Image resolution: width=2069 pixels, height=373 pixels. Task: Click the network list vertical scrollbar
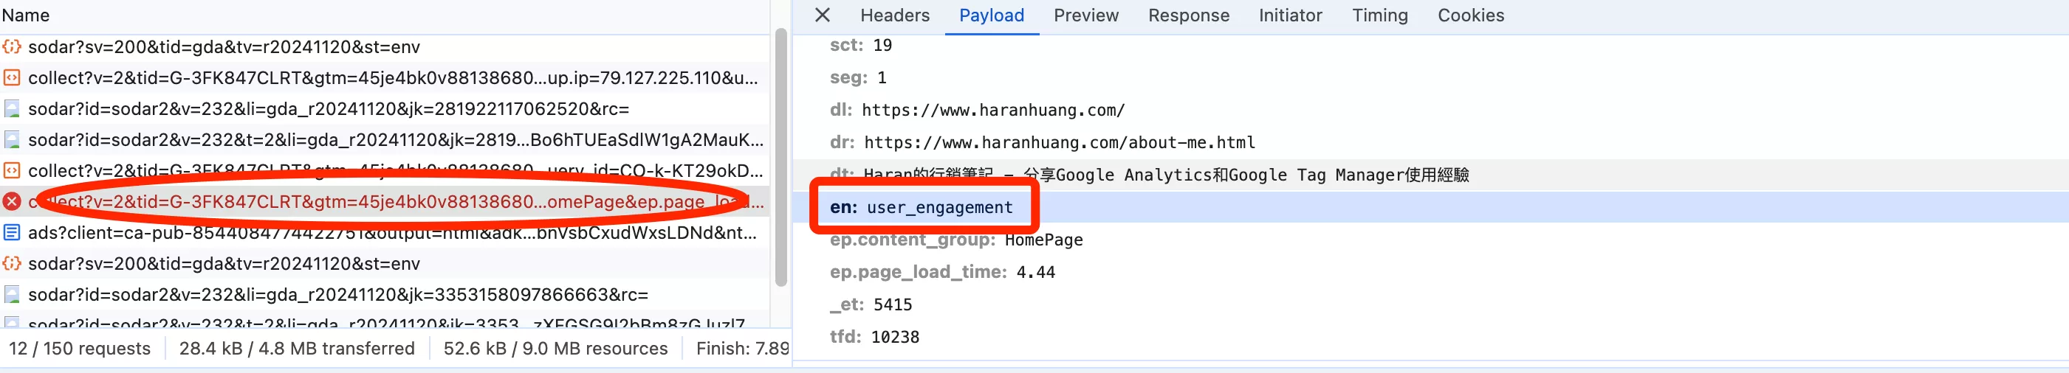[x=780, y=157]
